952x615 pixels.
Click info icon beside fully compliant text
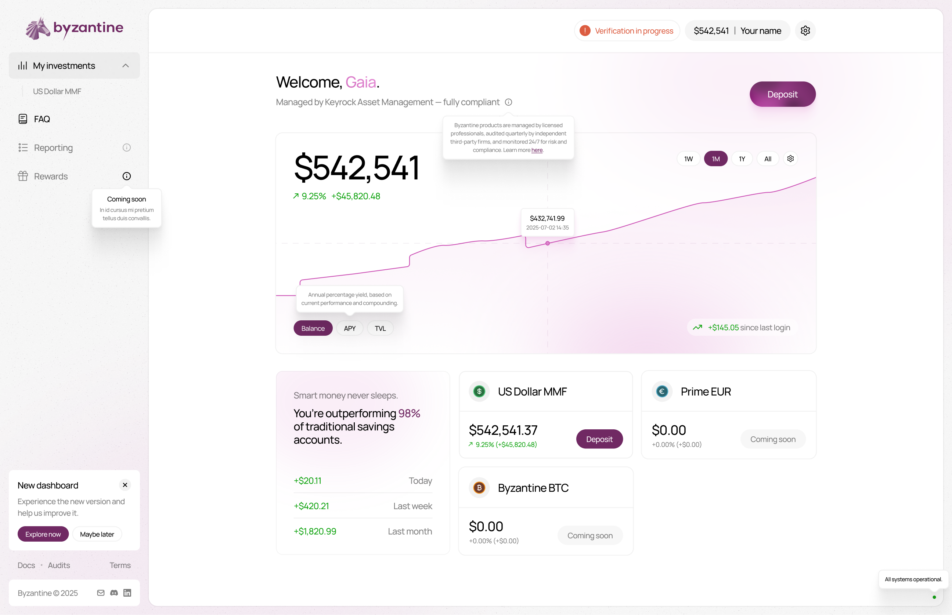click(x=508, y=102)
